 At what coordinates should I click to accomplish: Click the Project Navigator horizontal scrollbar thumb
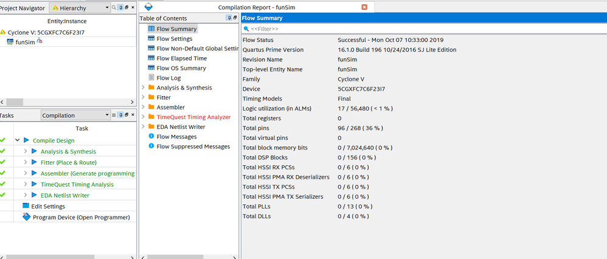point(15,102)
